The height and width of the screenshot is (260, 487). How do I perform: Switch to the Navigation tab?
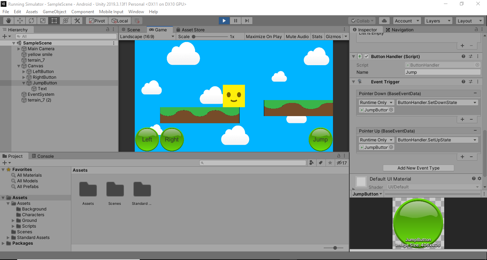point(400,30)
